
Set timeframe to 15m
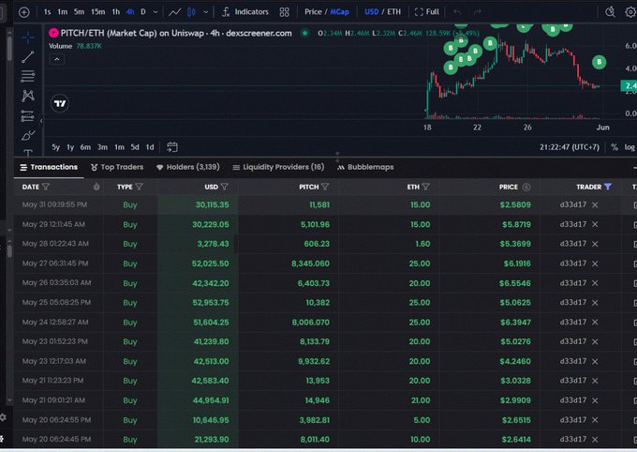tap(97, 12)
